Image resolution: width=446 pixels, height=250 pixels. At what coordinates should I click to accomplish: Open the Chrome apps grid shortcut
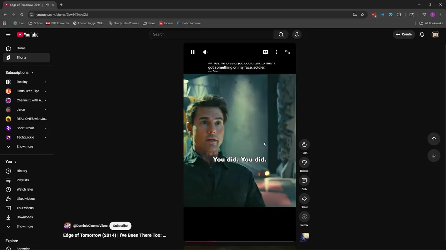5,23
